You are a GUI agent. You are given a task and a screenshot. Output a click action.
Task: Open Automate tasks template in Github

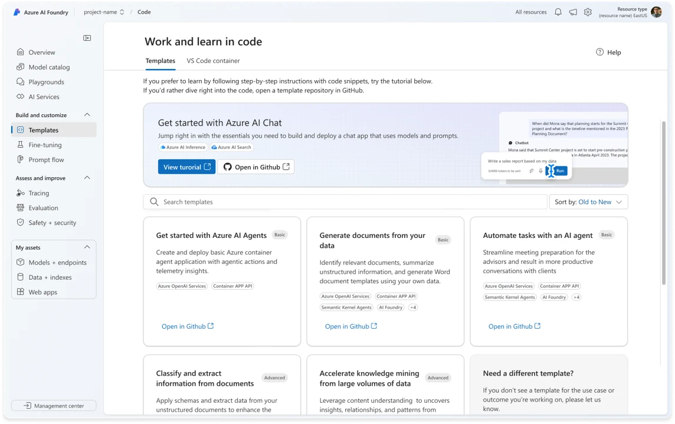pos(515,326)
